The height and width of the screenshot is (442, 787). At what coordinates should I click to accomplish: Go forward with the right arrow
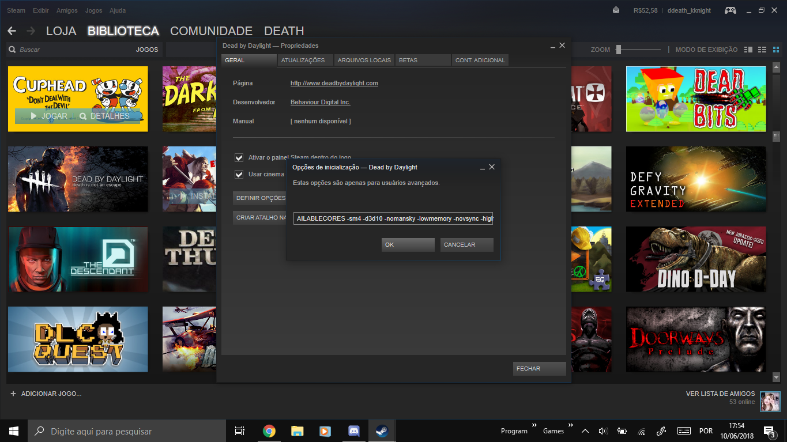pyautogui.click(x=31, y=31)
